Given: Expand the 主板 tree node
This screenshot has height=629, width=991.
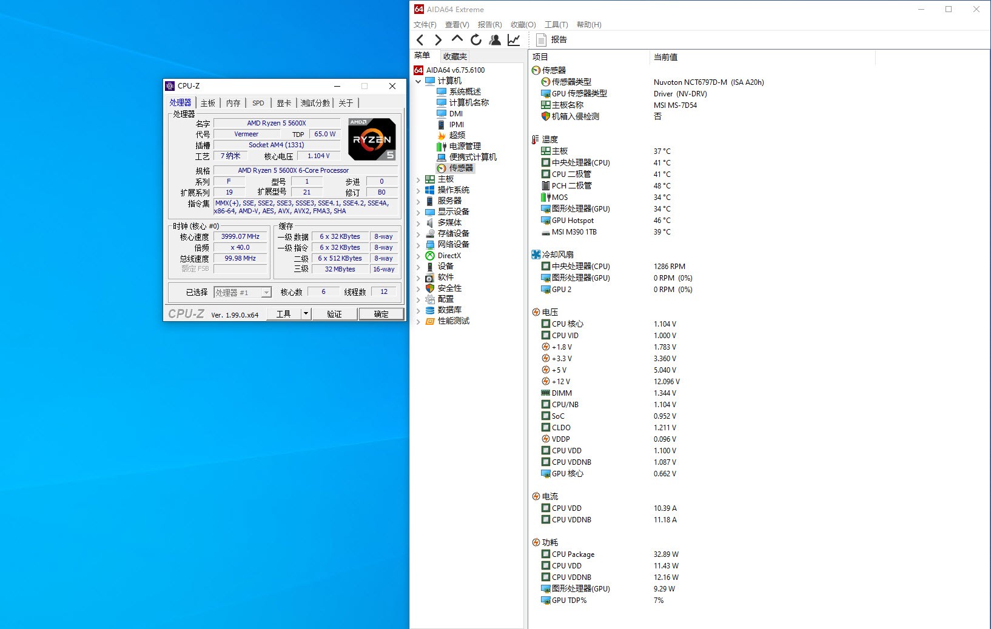Looking at the screenshot, I should pyautogui.click(x=418, y=179).
